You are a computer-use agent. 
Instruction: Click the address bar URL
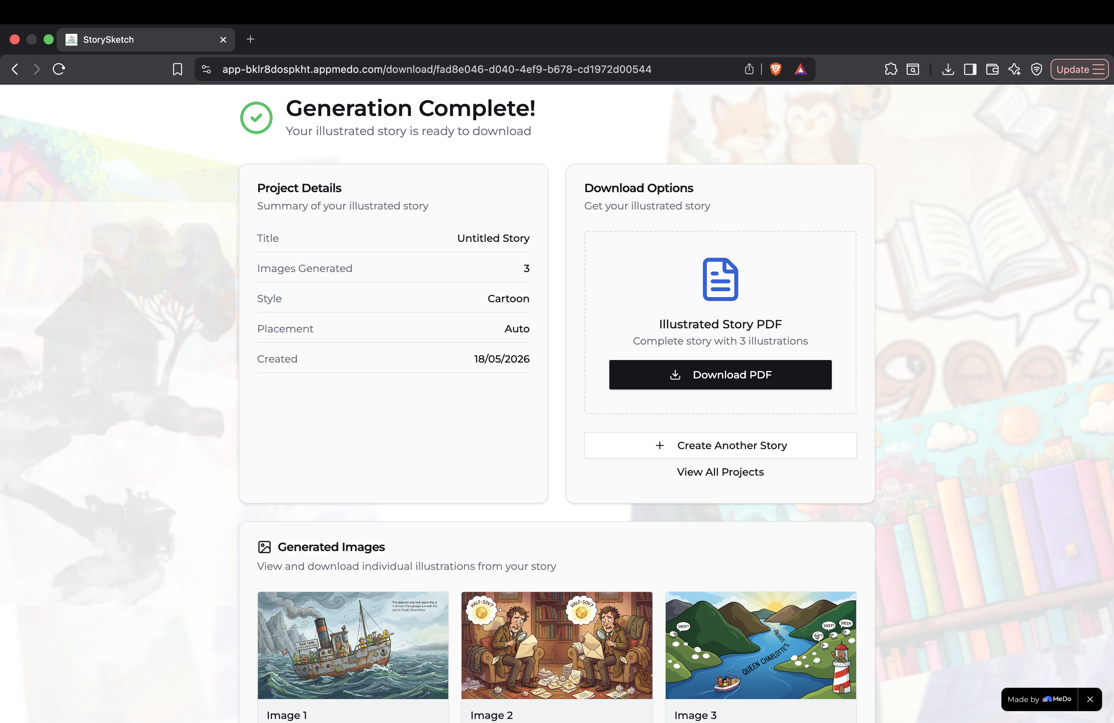click(x=437, y=69)
